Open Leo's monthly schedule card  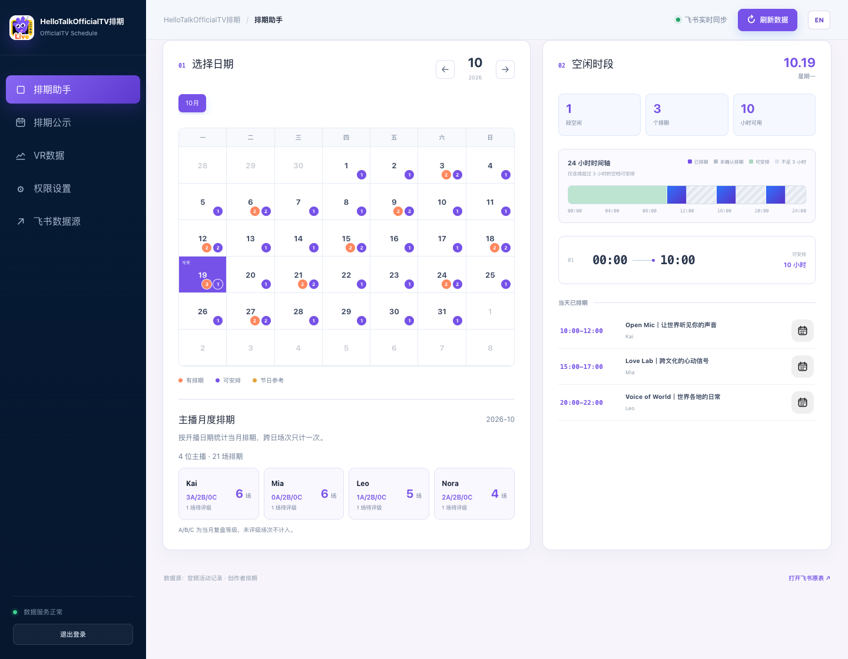389,494
